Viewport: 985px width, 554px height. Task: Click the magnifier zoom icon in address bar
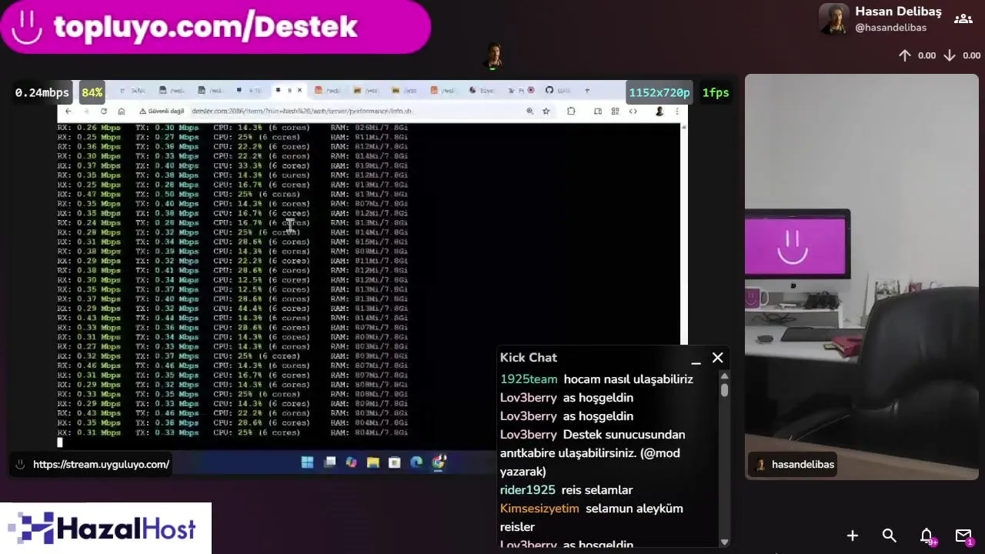(x=529, y=112)
